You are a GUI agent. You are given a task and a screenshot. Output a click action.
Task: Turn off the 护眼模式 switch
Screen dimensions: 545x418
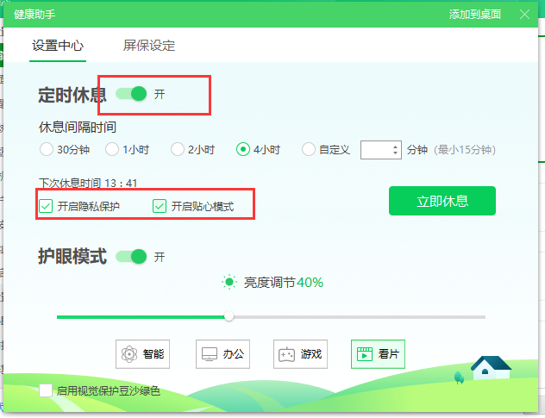tap(131, 257)
